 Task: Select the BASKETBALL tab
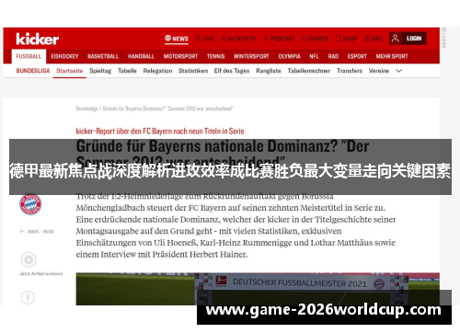103,56
